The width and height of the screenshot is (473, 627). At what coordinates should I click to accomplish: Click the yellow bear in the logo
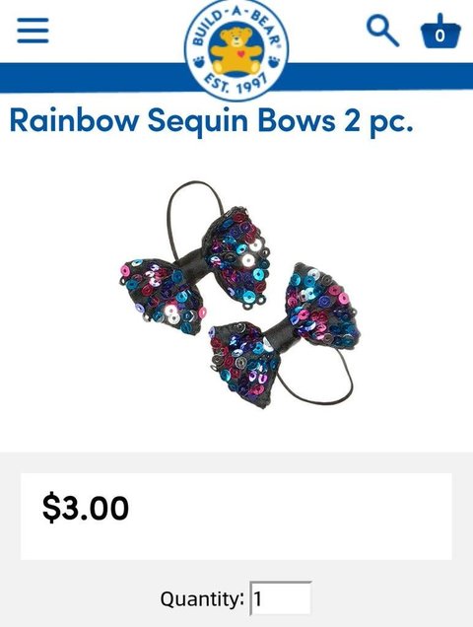(236, 50)
